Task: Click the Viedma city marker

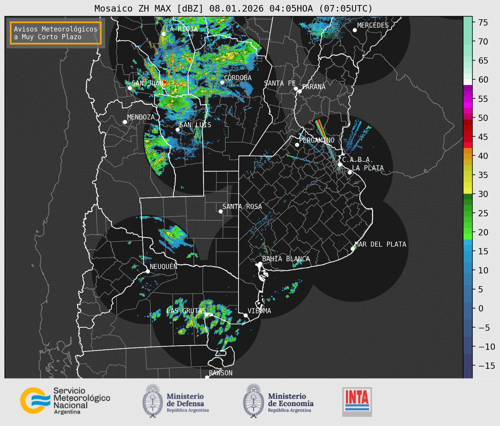Action: coord(246,315)
